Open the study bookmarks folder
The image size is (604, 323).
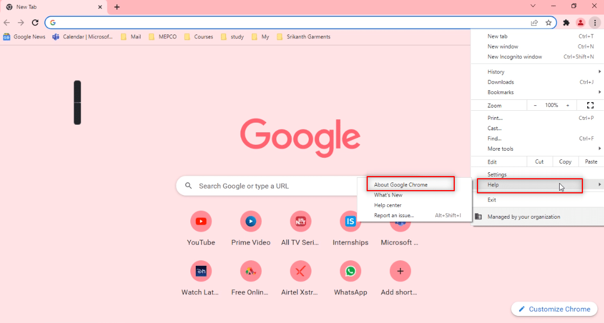click(233, 37)
